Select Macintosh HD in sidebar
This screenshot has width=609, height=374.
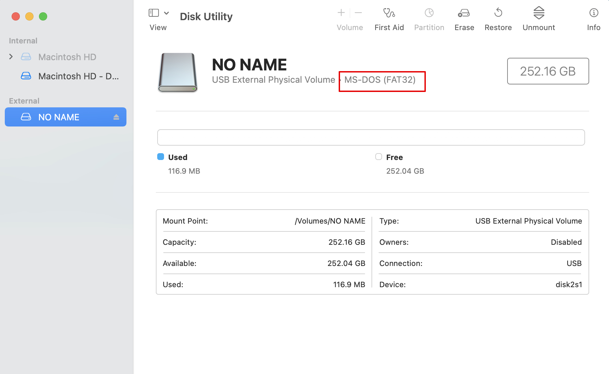[67, 57]
